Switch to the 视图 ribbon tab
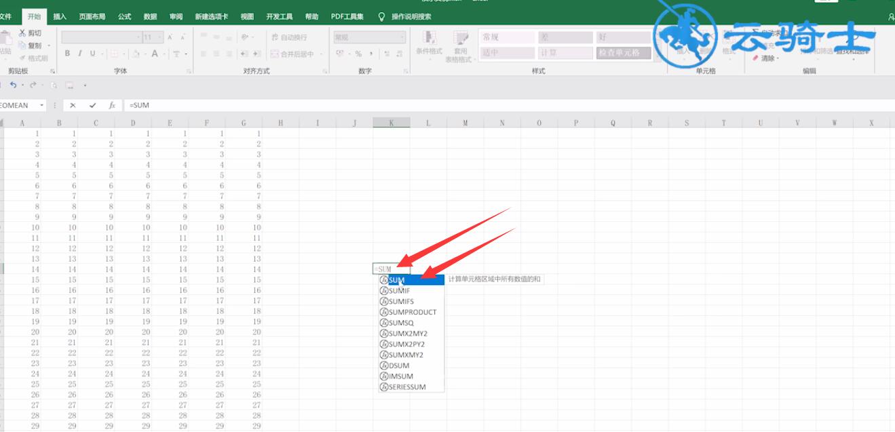The image size is (895, 432). (247, 16)
